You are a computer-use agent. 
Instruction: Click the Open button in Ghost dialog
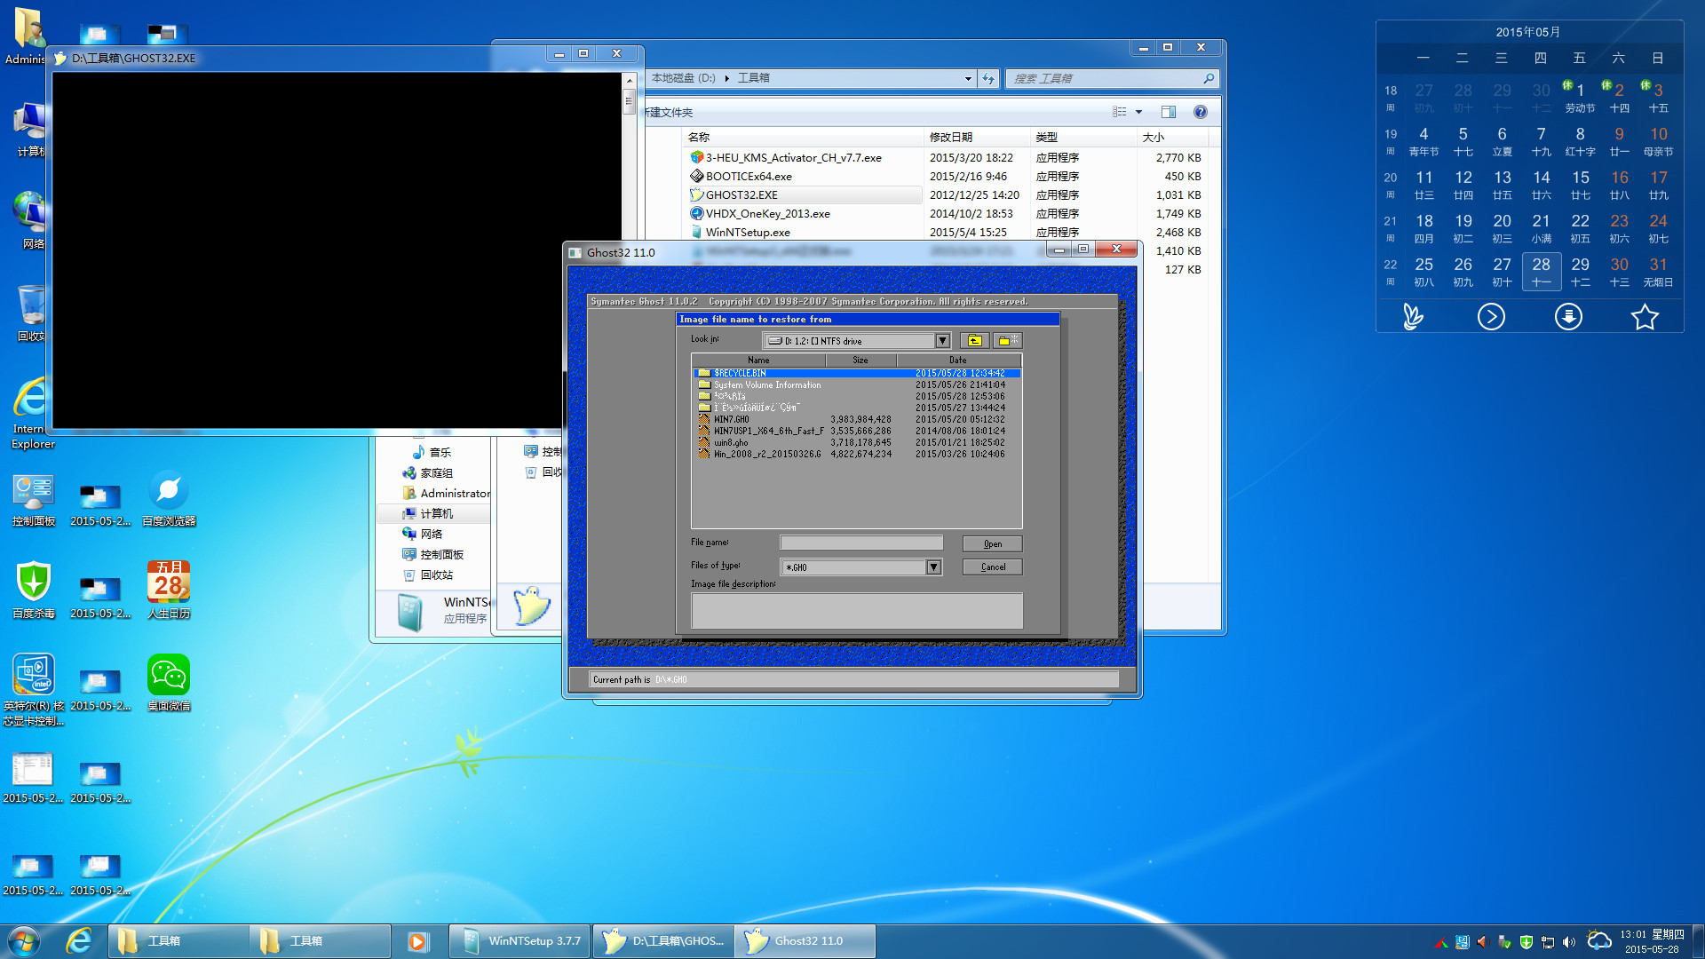(x=992, y=543)
